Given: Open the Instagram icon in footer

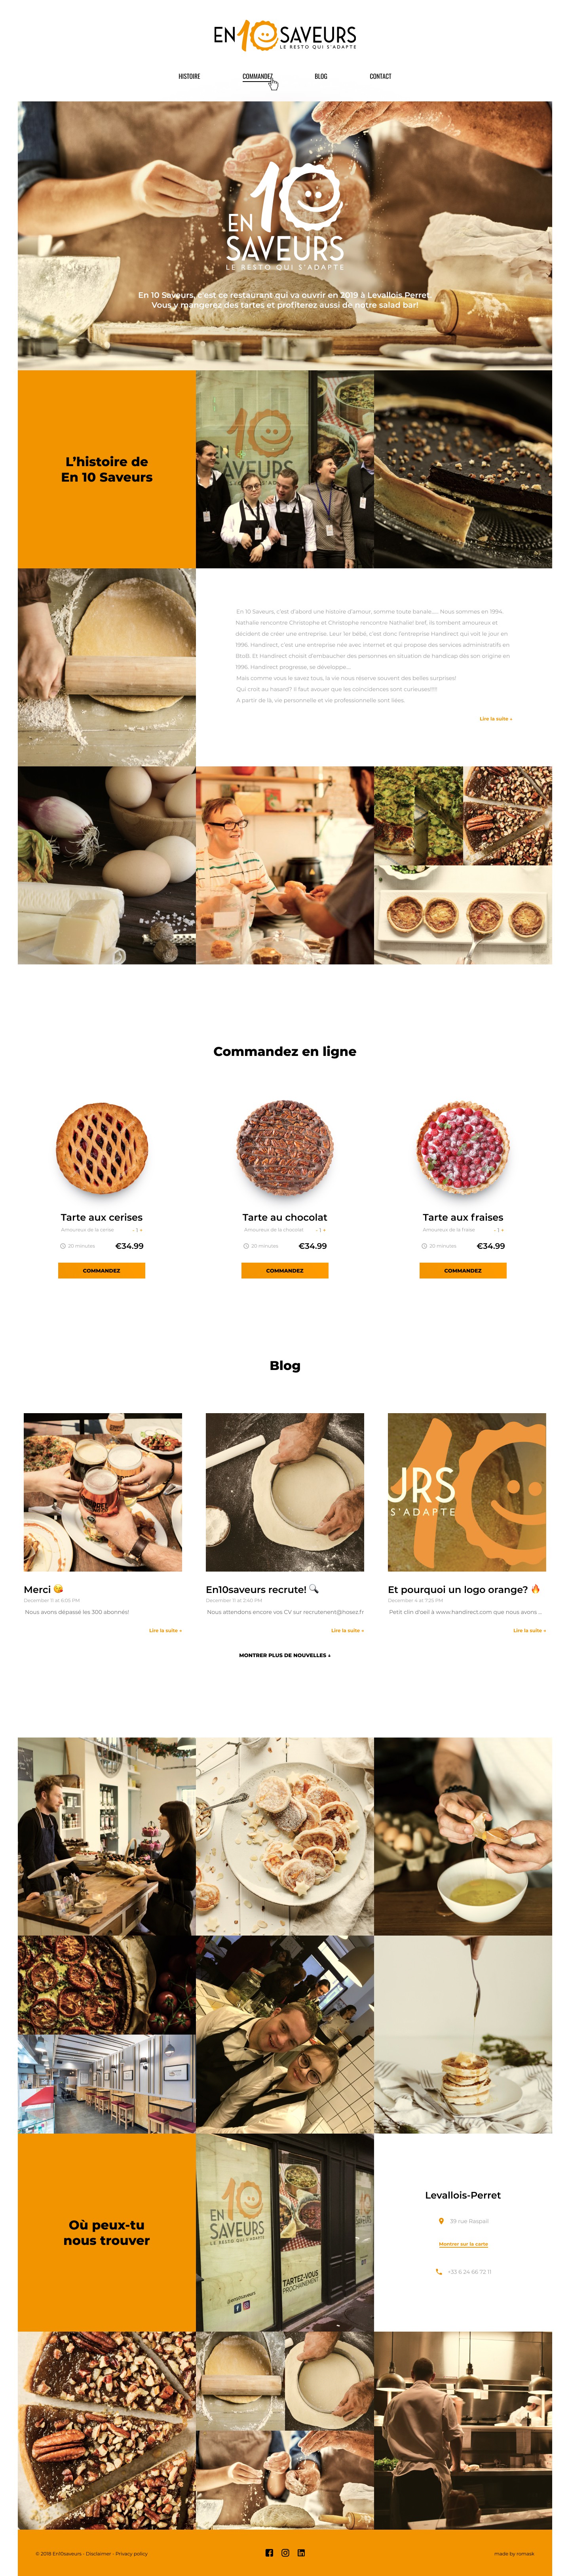Looking at the screenshot, I should click(x=285, y=2553).
